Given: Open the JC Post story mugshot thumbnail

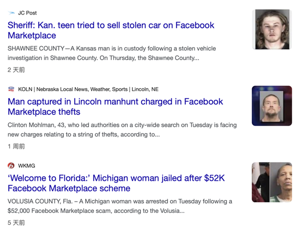Looking at the screenshot, I should [272, 30].
